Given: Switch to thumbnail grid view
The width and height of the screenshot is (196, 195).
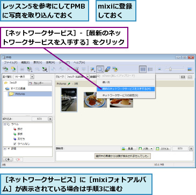Looking at the screenshot, I should pyautogui.click(x=143, y=69).
